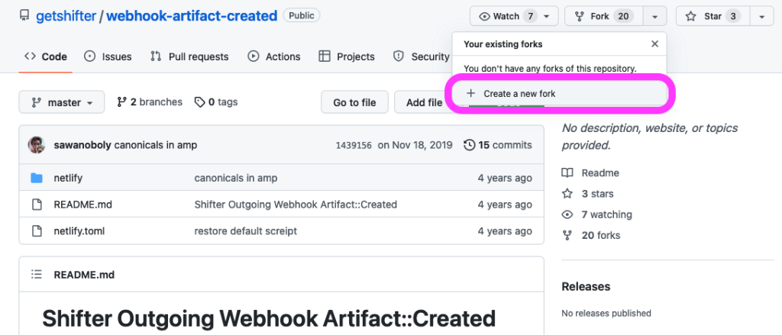
Task: Open commit hash 1439156
Action: pyautogui.click(x=354, y=146)
